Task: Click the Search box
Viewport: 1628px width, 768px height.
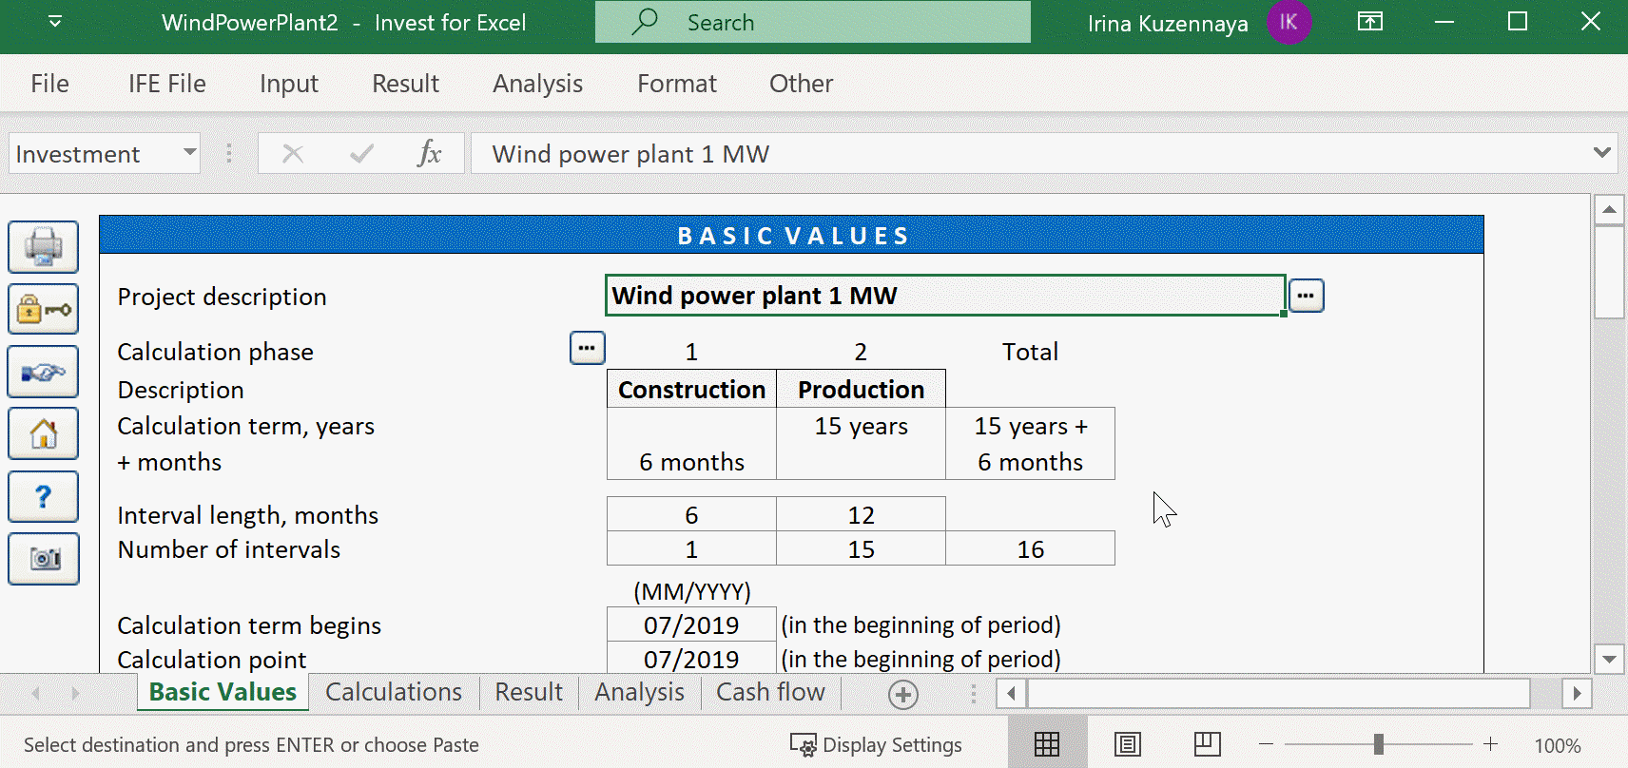Action: pos(813,22)
